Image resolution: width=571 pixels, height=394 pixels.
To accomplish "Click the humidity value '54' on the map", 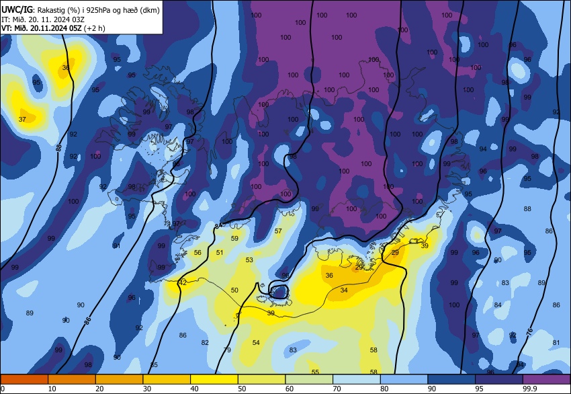I will point(256,343).
